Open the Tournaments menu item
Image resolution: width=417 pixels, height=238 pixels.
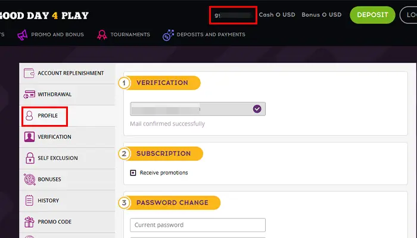tap(130, 35)
